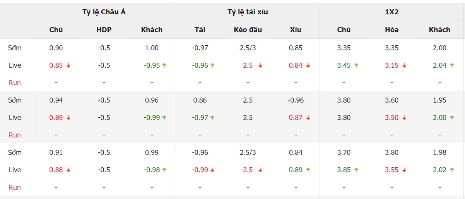Click the green up arrow beside -0.98
Screen dimensions: 465x199
point(164,170)
